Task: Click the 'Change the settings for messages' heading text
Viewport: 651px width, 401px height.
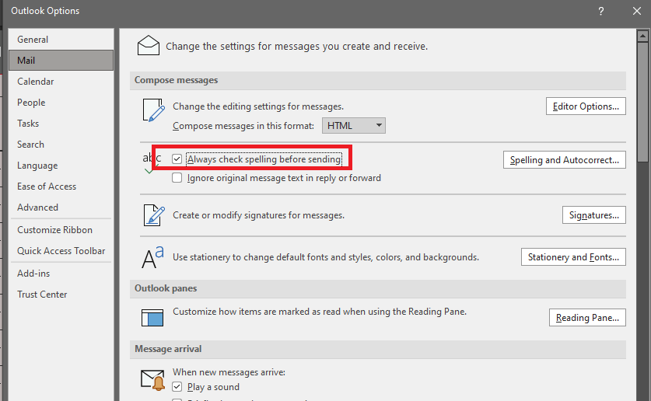Action: click(x=297, y=46)
